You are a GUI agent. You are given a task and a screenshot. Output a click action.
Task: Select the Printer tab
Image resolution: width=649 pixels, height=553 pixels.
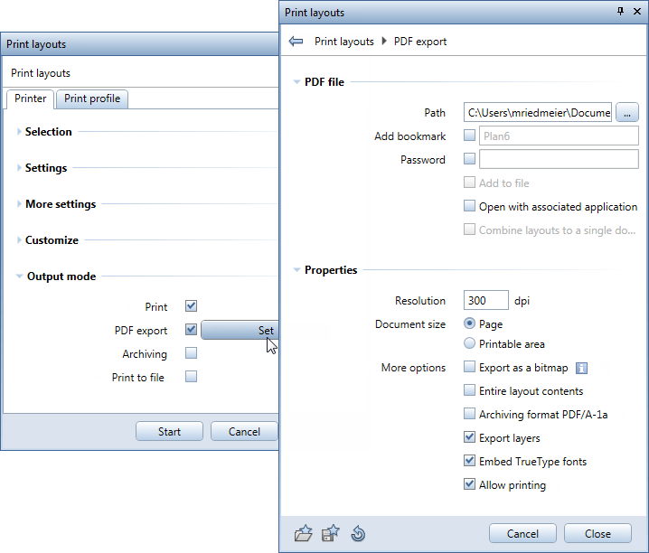[31, 98]
